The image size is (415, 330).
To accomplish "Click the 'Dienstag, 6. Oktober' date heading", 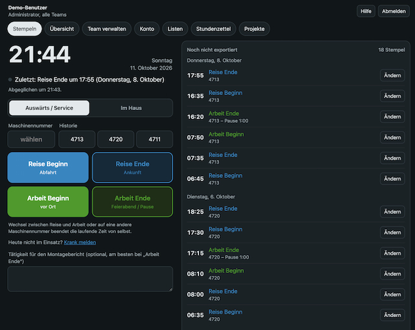I will point(211,197).
